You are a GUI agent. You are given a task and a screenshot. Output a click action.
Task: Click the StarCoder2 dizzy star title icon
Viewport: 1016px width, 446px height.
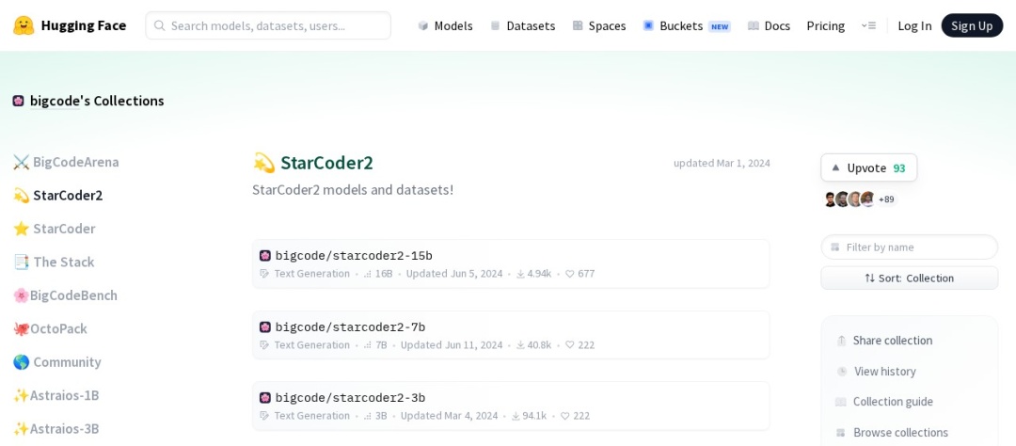263,163
